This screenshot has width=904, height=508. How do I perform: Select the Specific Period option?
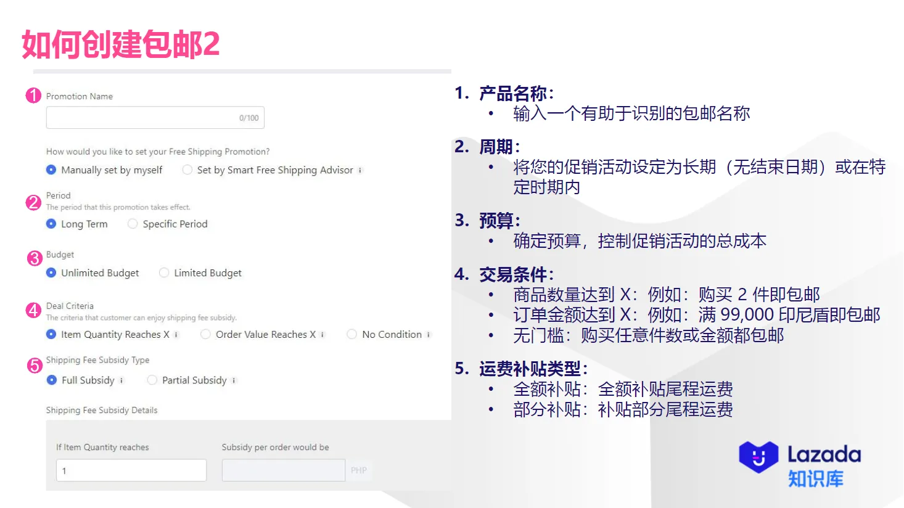(x=133, y=224)
